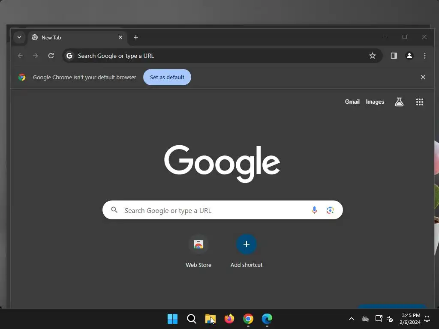
Task: Launch Firefox from taskbar
Action: pyautogui.click(x=229, y=319)
